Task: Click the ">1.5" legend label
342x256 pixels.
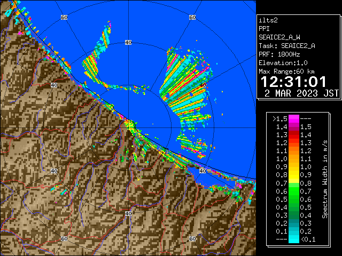Action: tap(280, 119)
